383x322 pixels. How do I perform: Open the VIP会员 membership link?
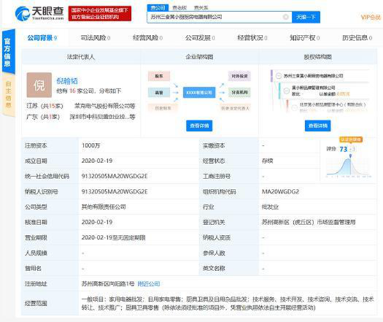pos(370,17)
